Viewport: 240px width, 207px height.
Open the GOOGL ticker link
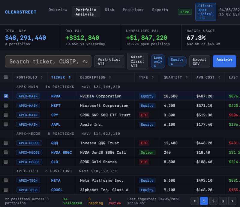[x=57, y=190]
